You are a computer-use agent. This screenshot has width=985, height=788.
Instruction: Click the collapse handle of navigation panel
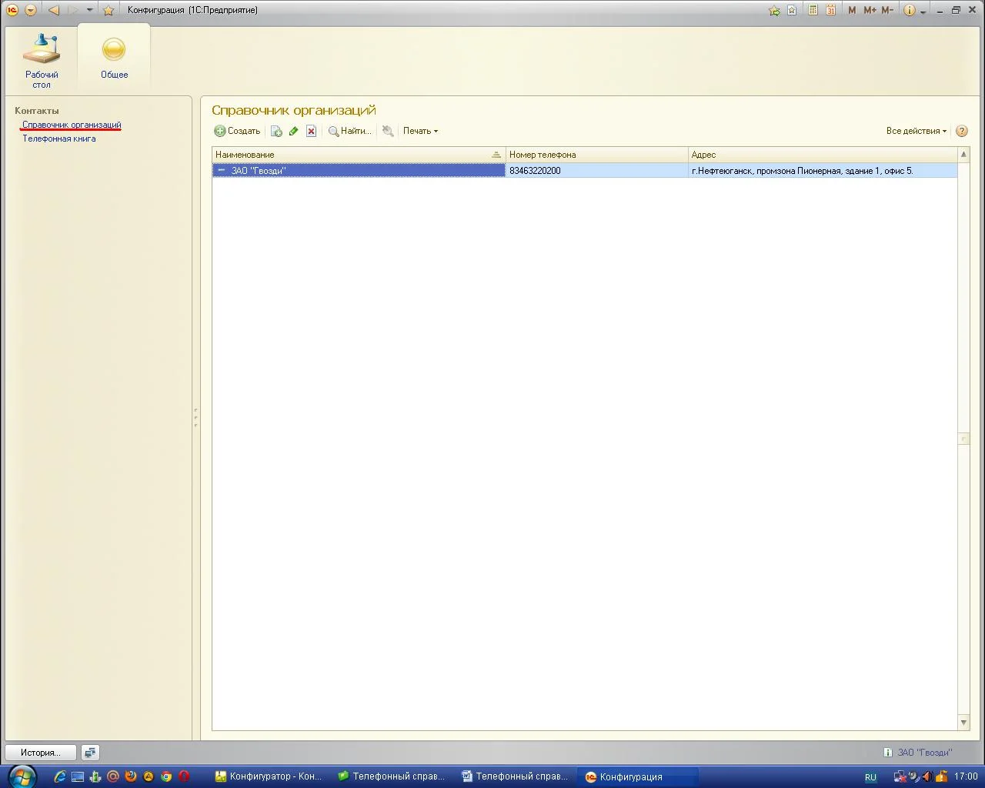(195, 418)
